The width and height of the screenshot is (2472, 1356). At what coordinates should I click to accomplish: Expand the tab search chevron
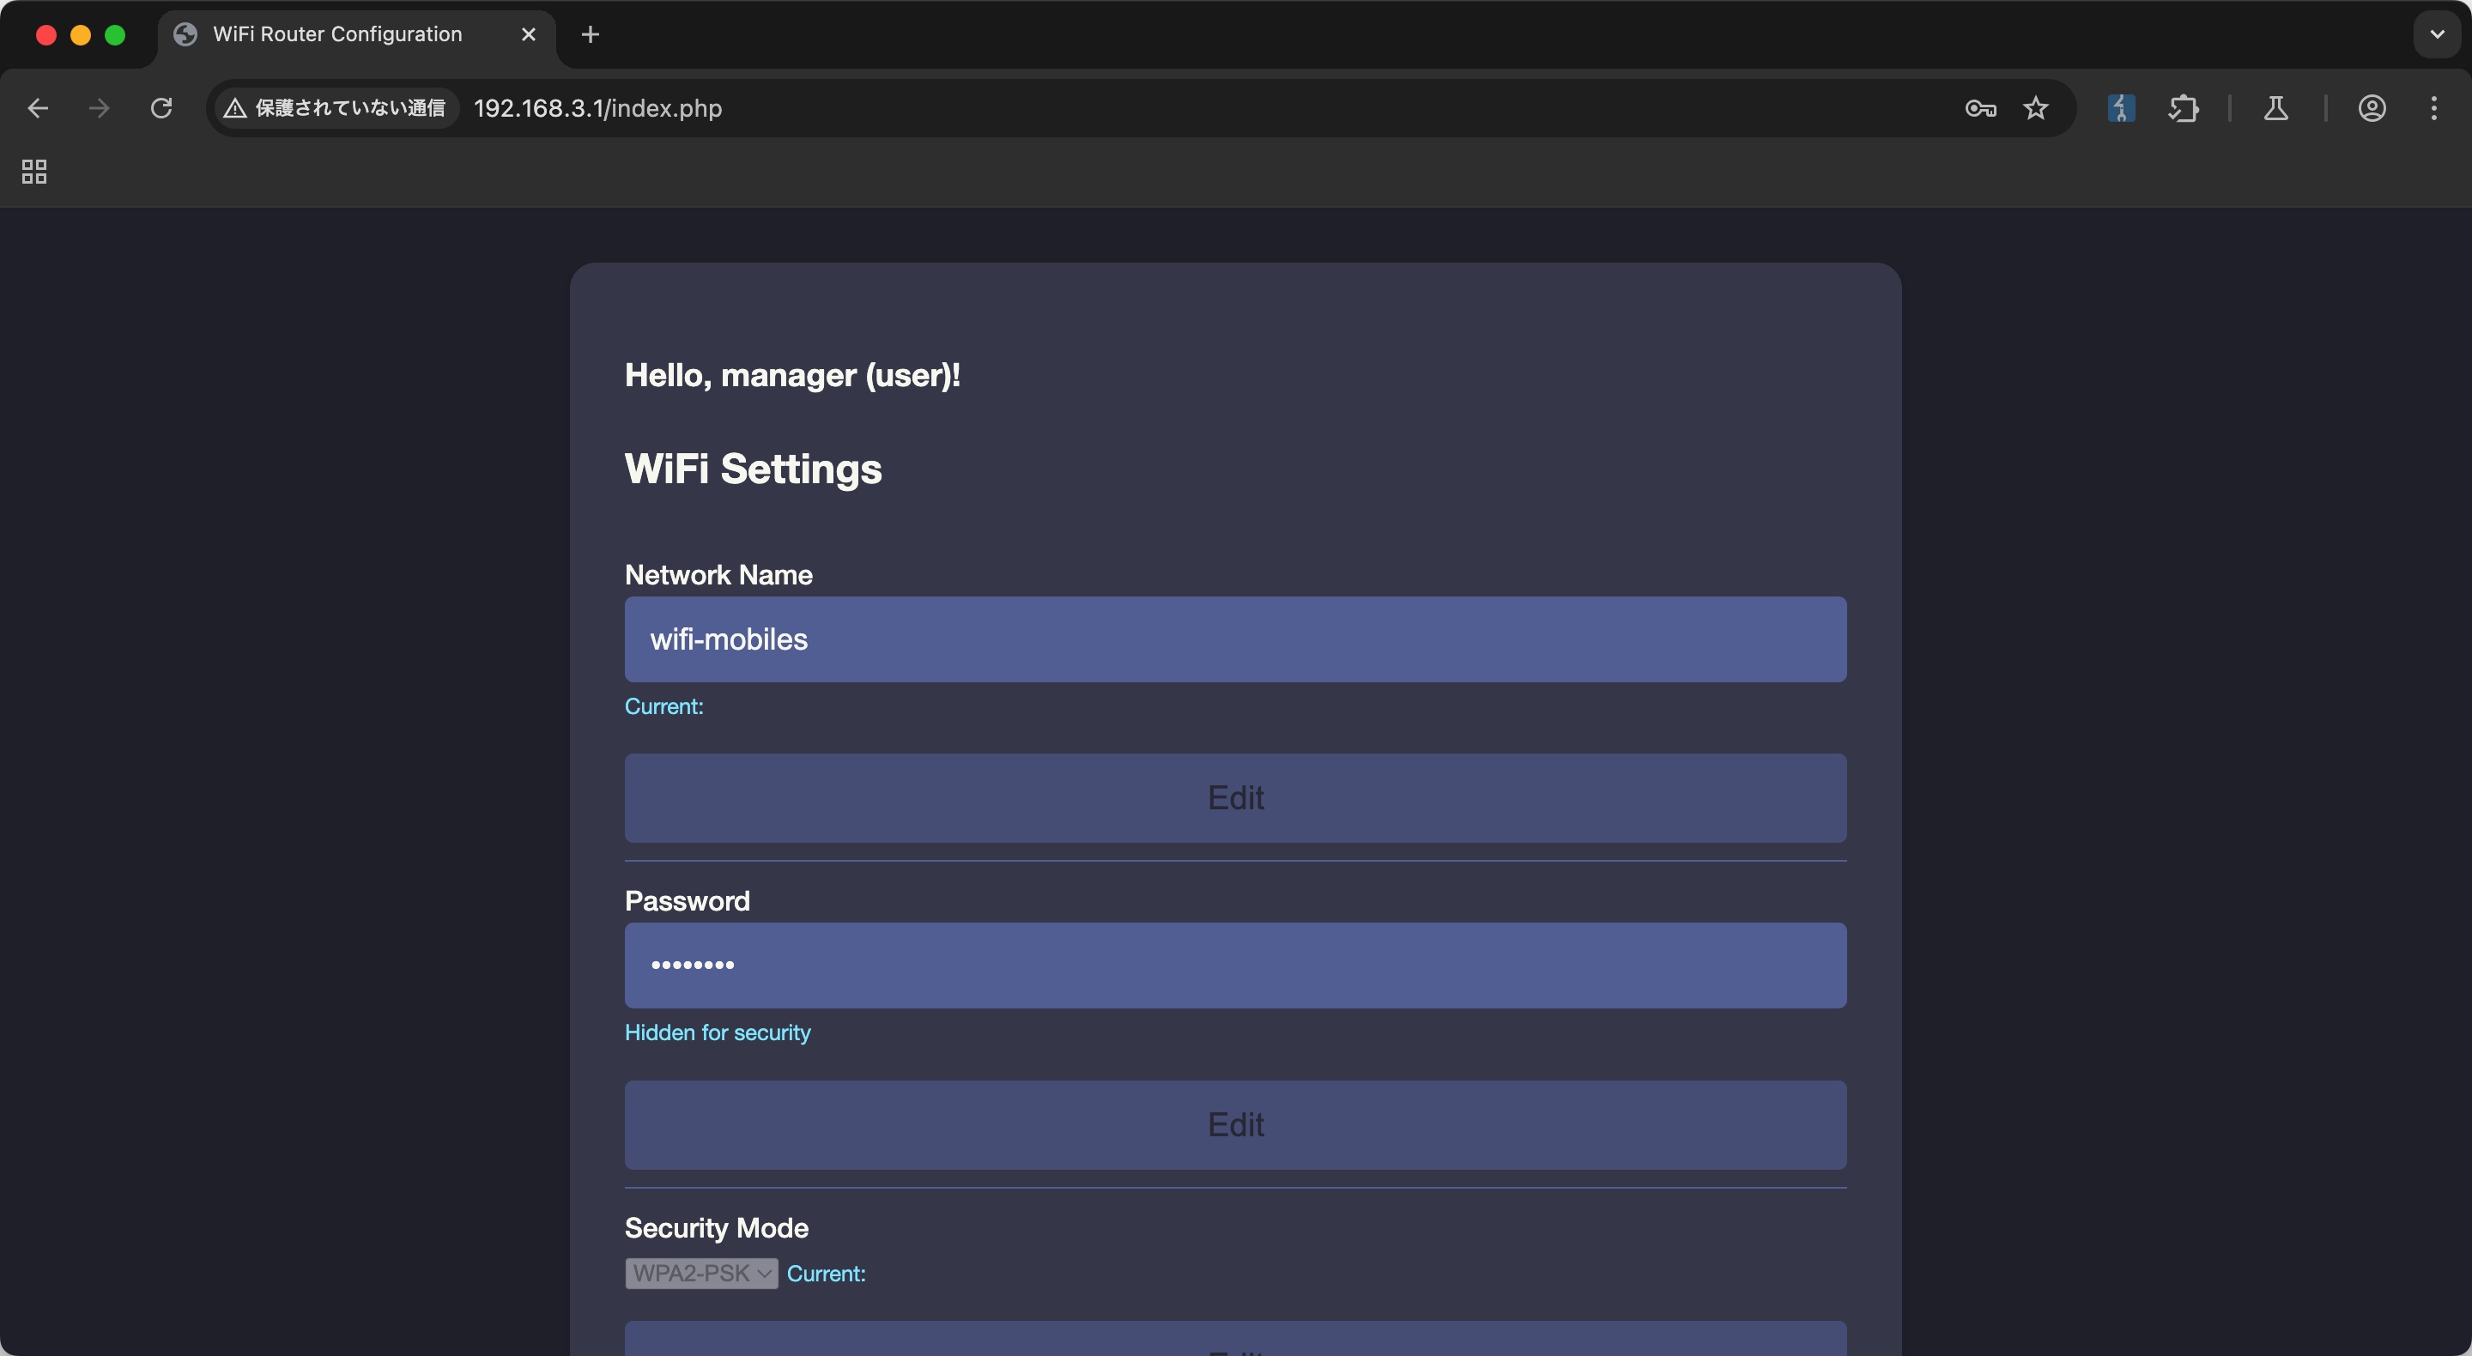[2437, 34]
